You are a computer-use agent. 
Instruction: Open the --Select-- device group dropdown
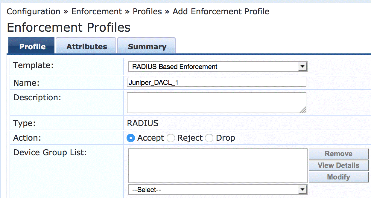(218, 189)
